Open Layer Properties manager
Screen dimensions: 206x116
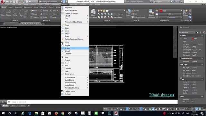[x=93, y=14]
